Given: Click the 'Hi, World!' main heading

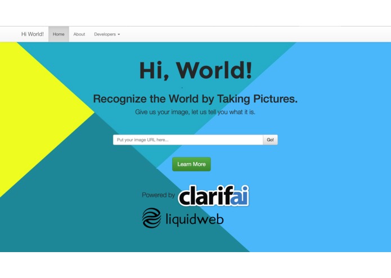Looking at the screenshot, I should [196, 70].
